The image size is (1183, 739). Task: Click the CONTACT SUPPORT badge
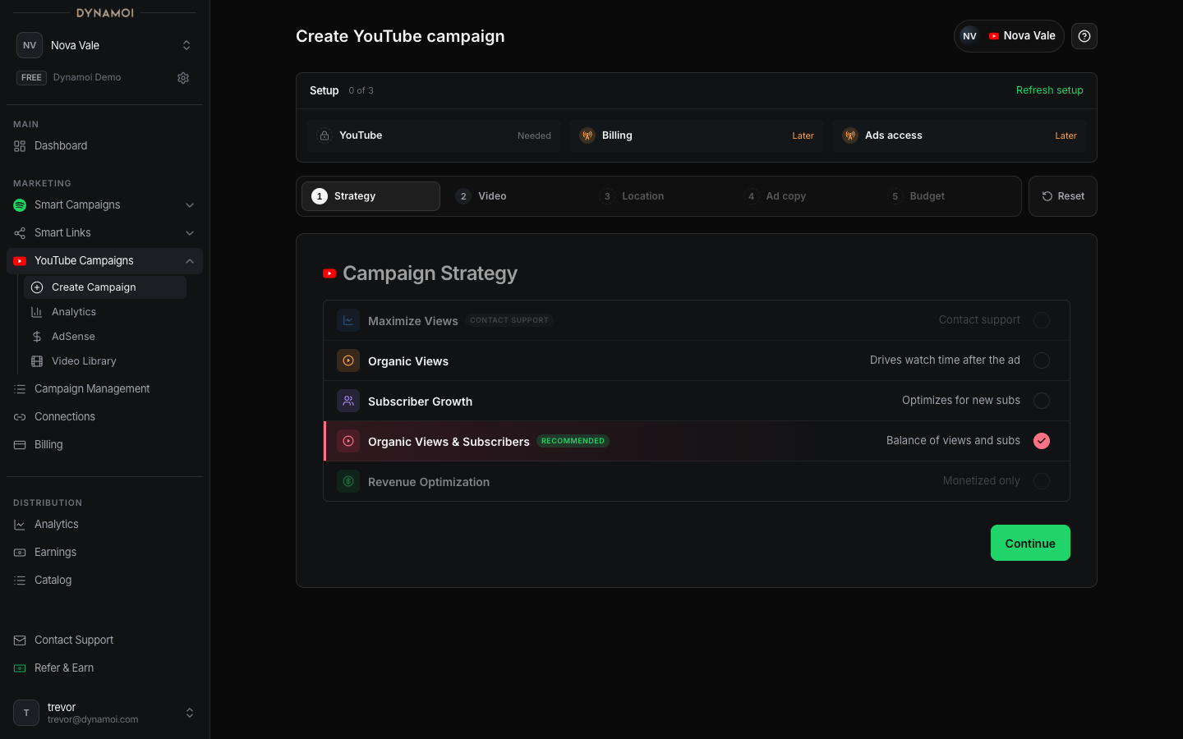click(509, 320)
